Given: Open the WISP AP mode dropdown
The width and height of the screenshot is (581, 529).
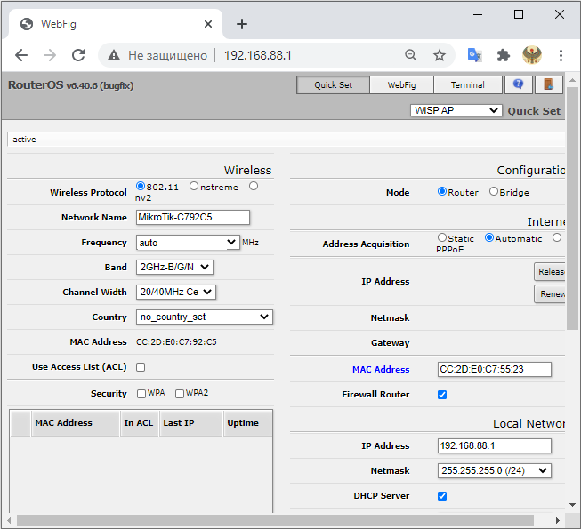Looking at the screenshot, I should [x=456, y=110].
